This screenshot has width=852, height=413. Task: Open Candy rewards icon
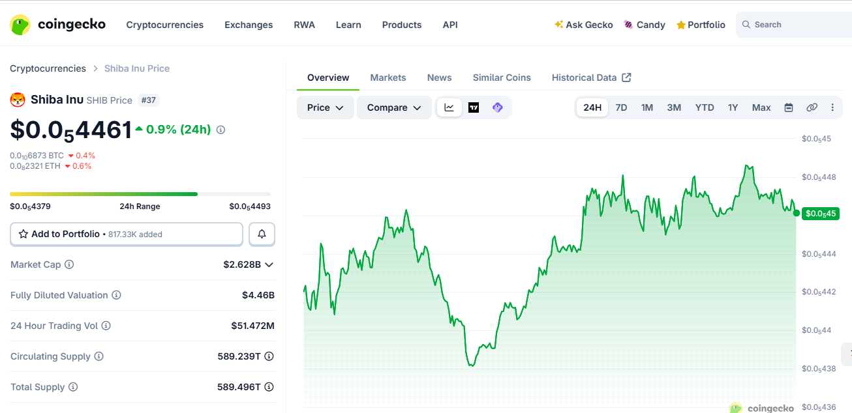coord(628,25)
